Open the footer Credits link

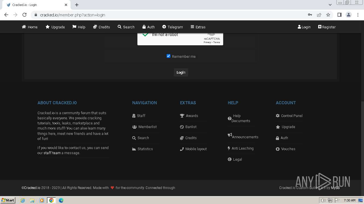coord(188,138)
